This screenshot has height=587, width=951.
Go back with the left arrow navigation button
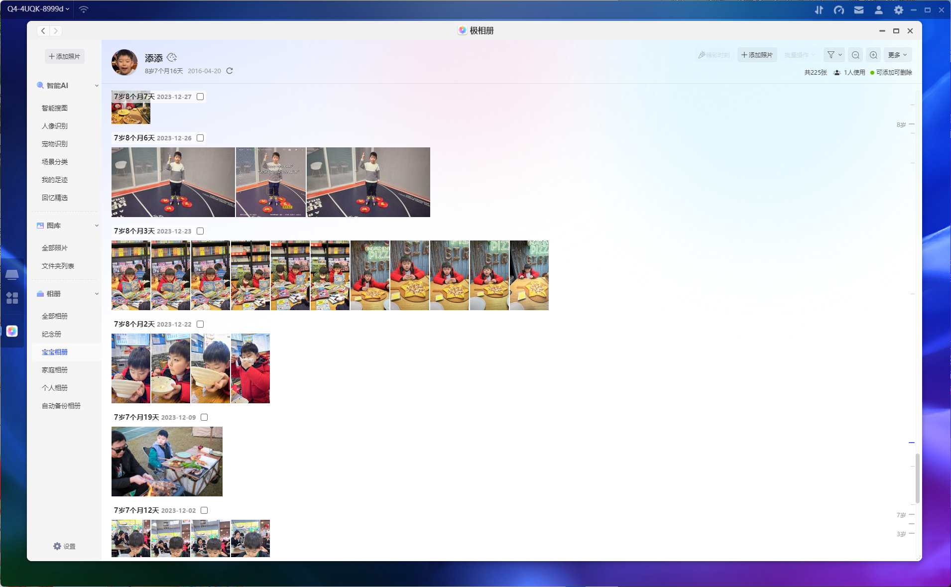pos(43,31)
